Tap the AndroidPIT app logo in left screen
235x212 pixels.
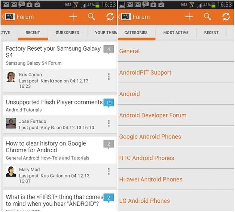pyautogui.click(x=10, y=17)
